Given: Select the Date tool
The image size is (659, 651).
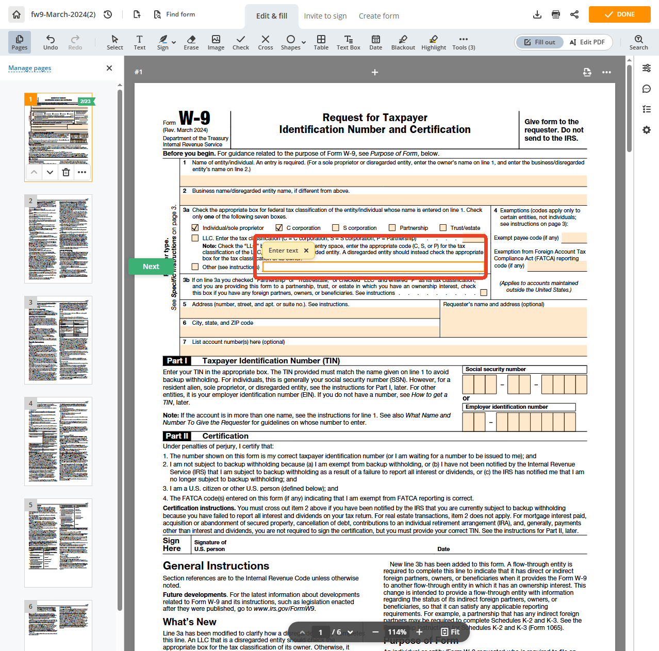Looking at the screenshot, I should 376,42.
